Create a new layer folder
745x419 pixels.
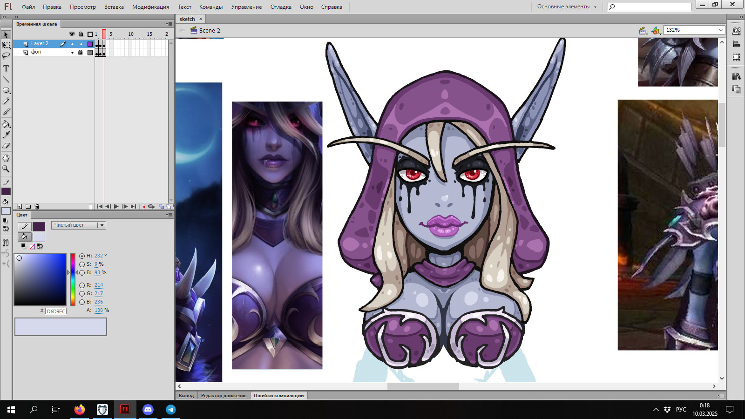tap(28, 207)
